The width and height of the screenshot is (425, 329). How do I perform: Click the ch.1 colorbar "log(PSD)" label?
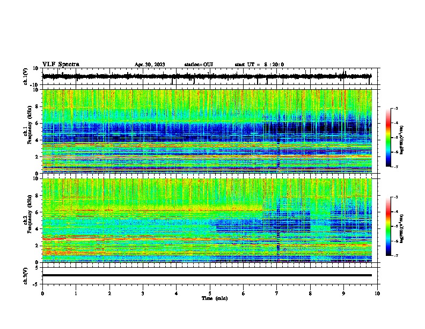(402, 140)
